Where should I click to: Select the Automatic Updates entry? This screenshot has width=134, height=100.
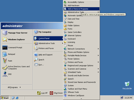click(81, 15)
